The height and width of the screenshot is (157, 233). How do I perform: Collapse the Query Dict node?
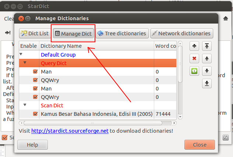25,63
